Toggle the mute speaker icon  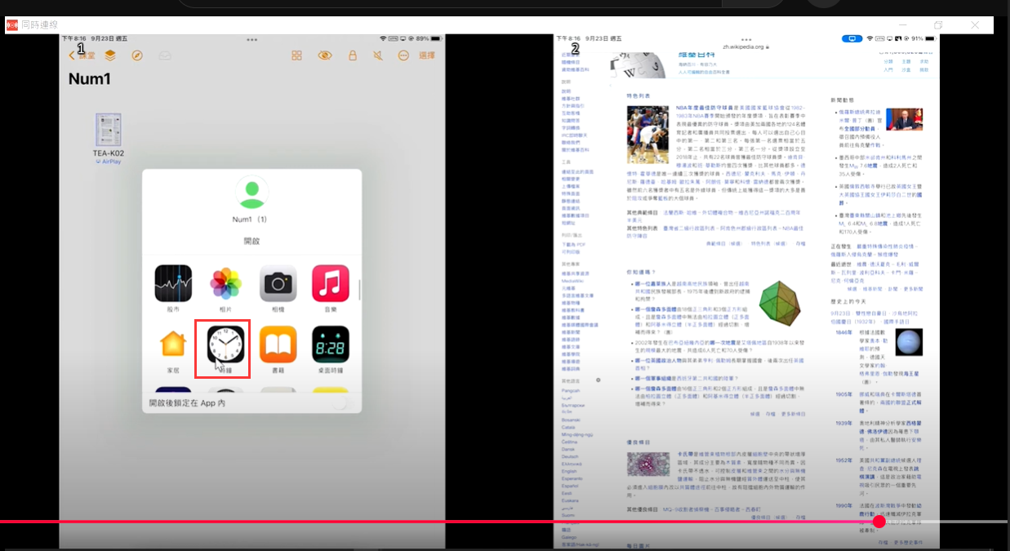click(378, 56)
